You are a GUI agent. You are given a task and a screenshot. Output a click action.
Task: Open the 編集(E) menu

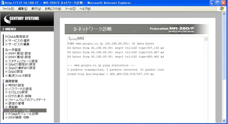click(x=23, y=9)
